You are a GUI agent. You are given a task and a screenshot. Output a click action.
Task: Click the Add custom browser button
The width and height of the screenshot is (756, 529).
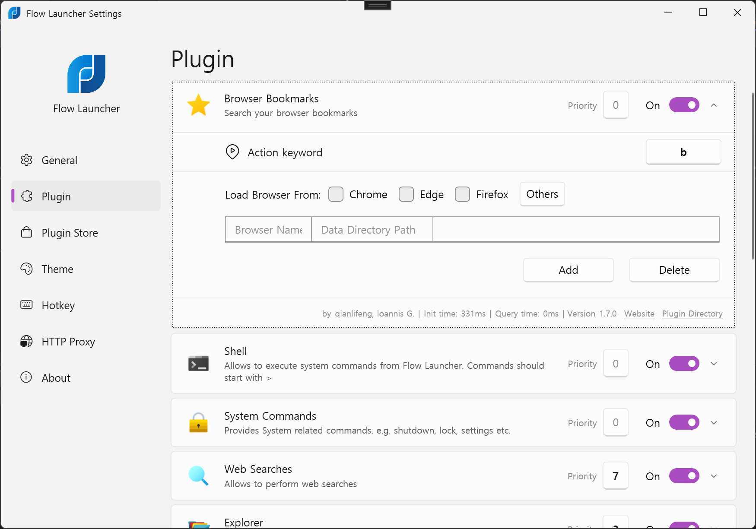coord(568,270)
